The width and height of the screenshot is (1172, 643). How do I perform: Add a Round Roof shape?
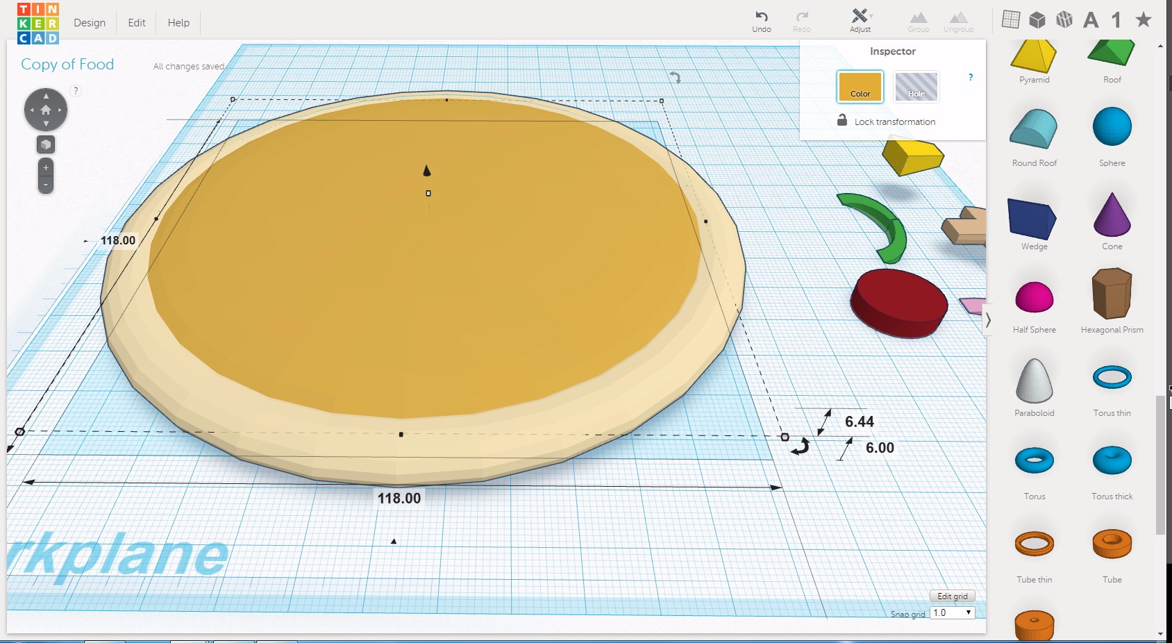click(1035, 137)
